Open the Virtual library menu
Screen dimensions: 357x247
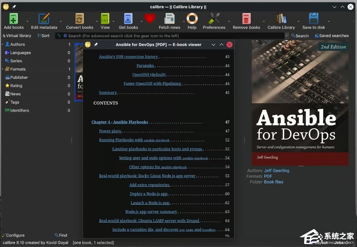point(17,36)
